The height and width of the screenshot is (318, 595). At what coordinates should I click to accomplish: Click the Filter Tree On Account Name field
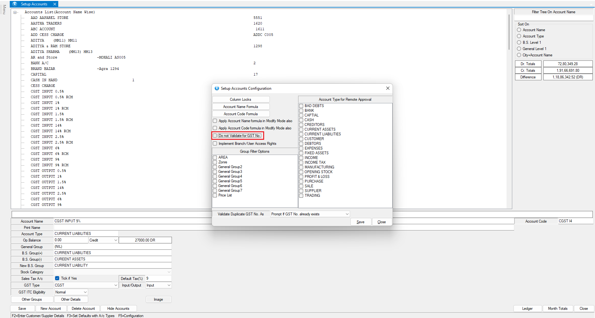tap(553, 18)
